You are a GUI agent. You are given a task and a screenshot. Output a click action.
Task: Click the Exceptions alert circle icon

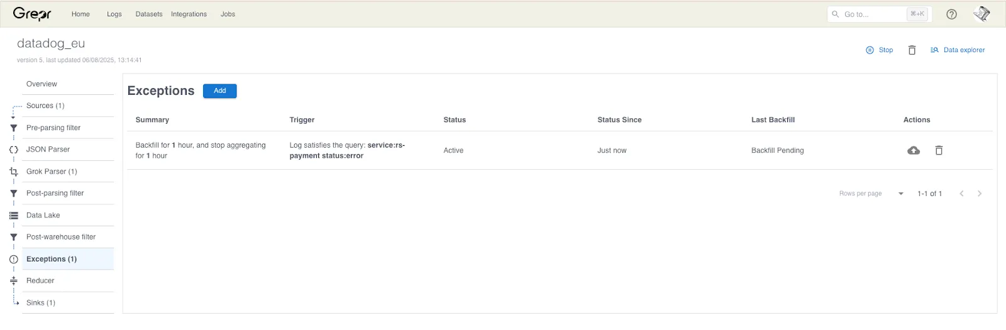[13, 259]
